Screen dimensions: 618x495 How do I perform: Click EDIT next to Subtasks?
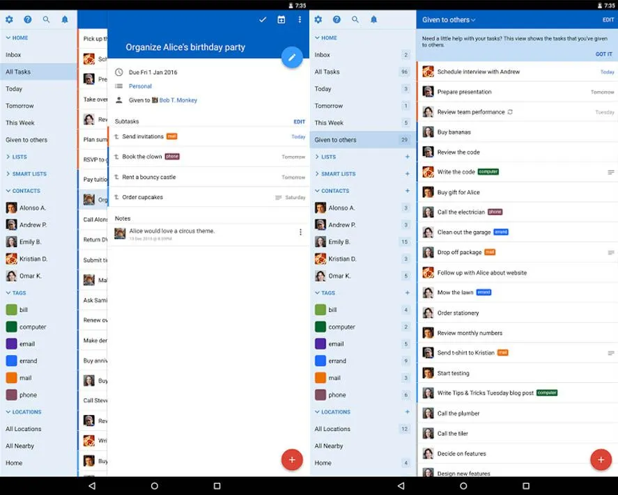pos(300,122)
